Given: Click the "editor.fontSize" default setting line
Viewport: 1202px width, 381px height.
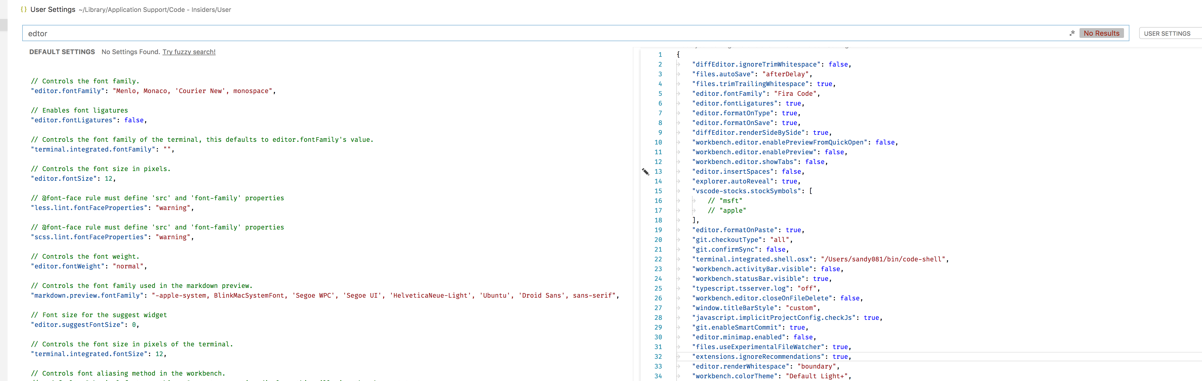Looking at the screenshot, I should (x=73, y=178).
